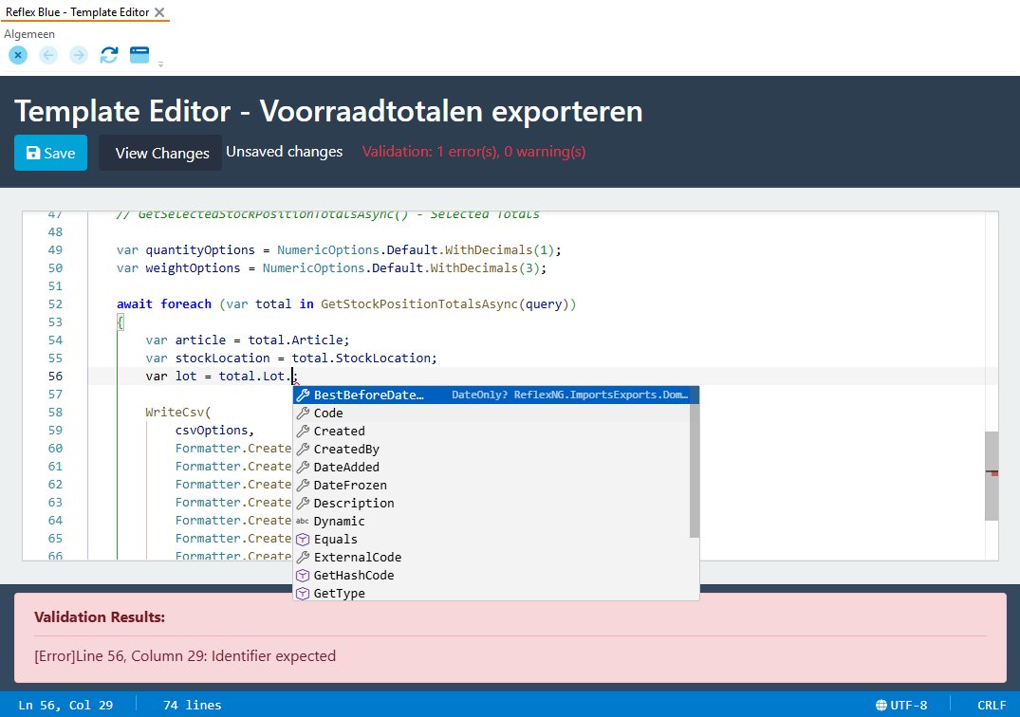Click the abc icon beside Dynamic

(303, 522)
